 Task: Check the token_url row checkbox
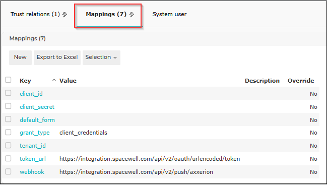tap(8, 158)
